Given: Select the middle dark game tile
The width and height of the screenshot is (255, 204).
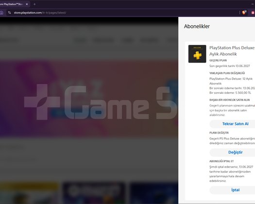Looking at the screenshot, I should tap(94, 193).
